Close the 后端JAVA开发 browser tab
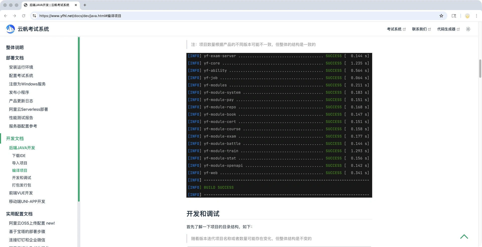Screen dimensions: 482x247 (76, 5)
